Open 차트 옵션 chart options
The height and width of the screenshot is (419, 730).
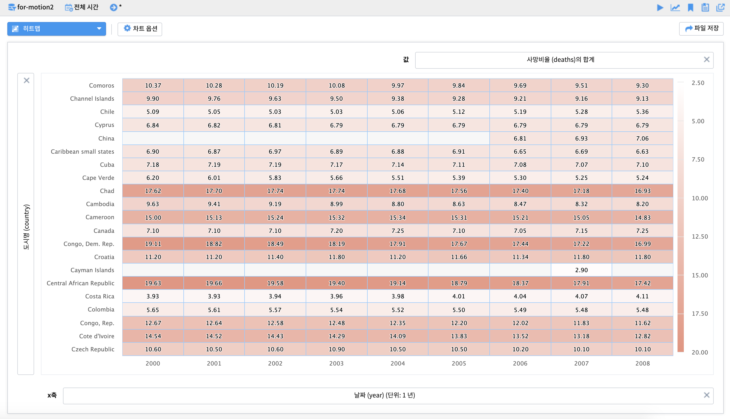(x=140, y=29)
